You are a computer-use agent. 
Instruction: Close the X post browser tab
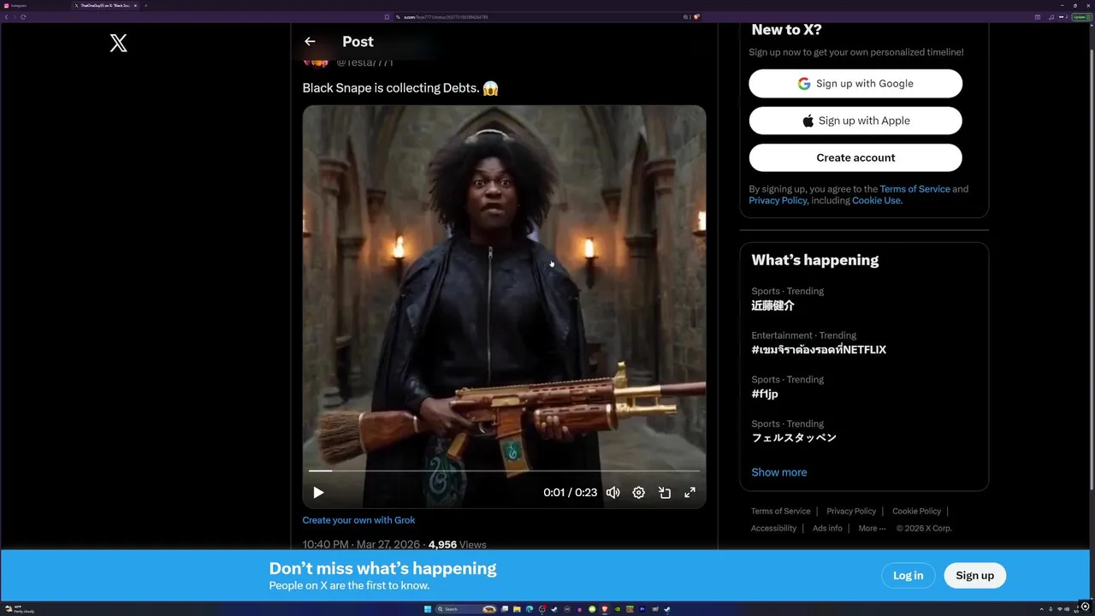tap(135, 5)
